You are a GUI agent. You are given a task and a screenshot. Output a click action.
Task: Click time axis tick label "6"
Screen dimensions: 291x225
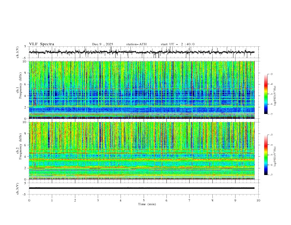[x=166, y=200]
